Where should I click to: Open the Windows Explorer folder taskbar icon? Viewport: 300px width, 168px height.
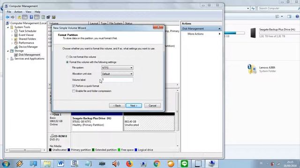point(47,164)
